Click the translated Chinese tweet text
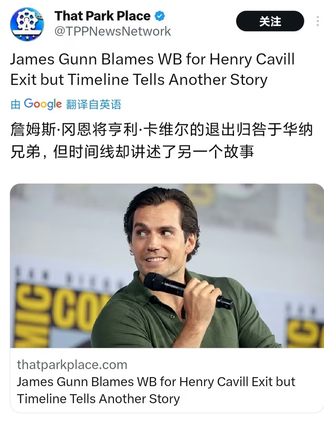This screenshot has height=424, width=324. [162, 140]
